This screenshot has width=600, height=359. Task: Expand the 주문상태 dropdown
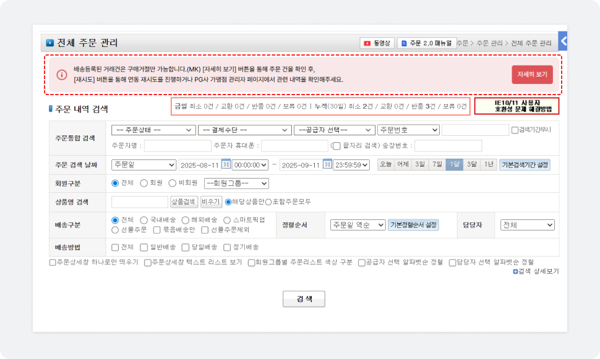[x=153, y=130]
